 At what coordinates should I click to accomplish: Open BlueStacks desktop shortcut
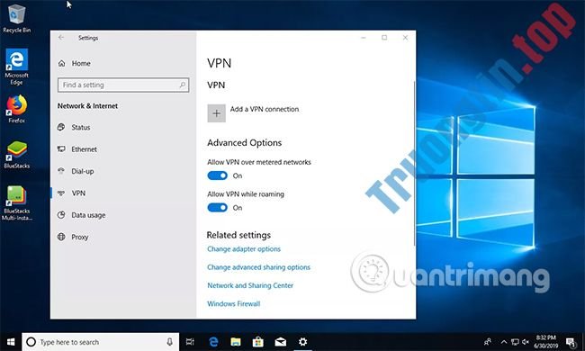coord(16,155)
